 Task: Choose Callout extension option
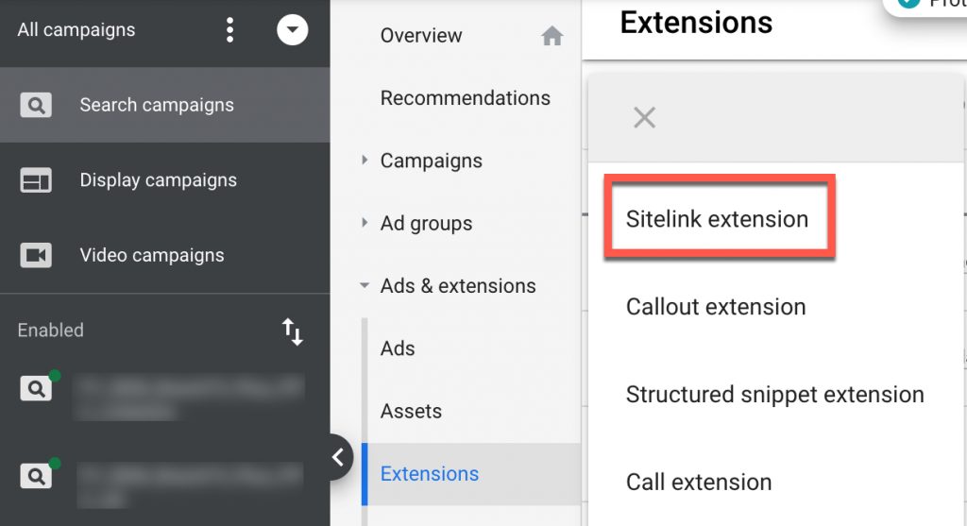tap(715, 307)
